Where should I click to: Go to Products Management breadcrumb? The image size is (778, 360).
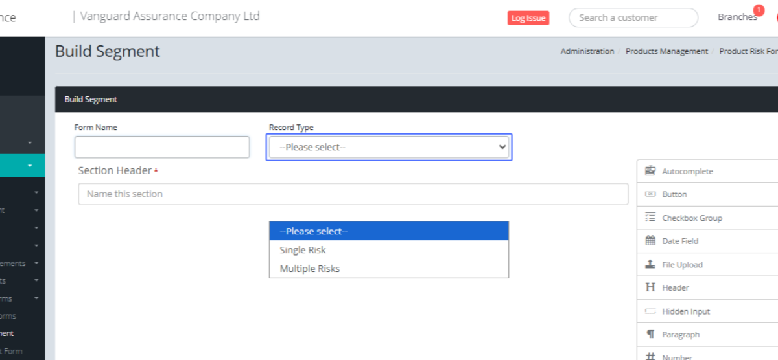[x=666, y=51]
